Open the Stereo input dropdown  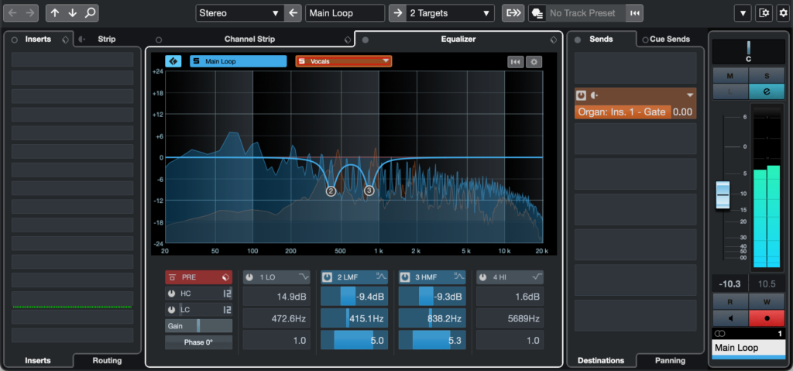tap(240, 13)
